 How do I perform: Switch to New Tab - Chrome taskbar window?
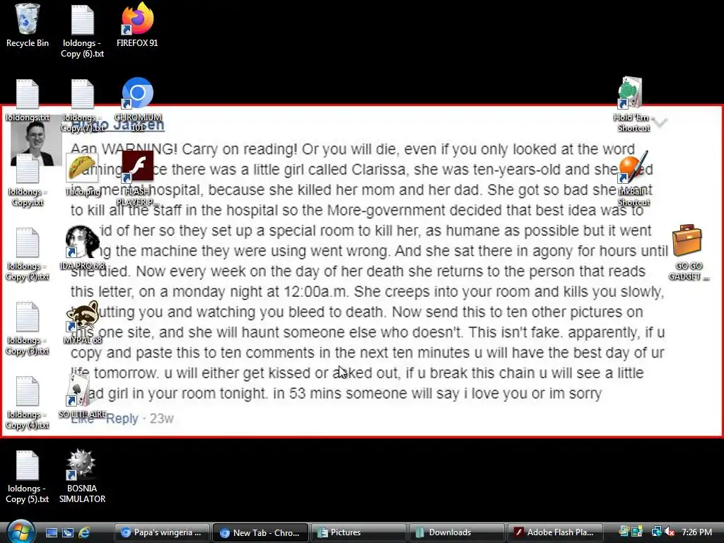[260, 532]
